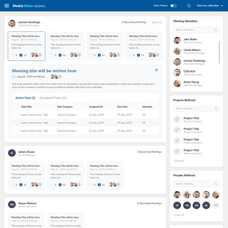This screenshot has height=228, width=228.
Task: Click Leonar Hawkings name in attendees list
Action: click(194, 61)
